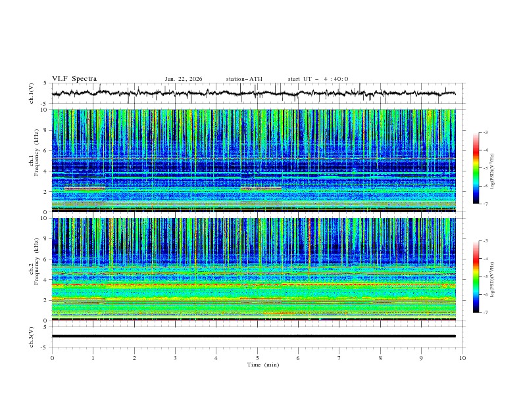Click the ch.3(V) axis label at bottom
The height and width of the screenshot is (402, 521).
(32, 336)
